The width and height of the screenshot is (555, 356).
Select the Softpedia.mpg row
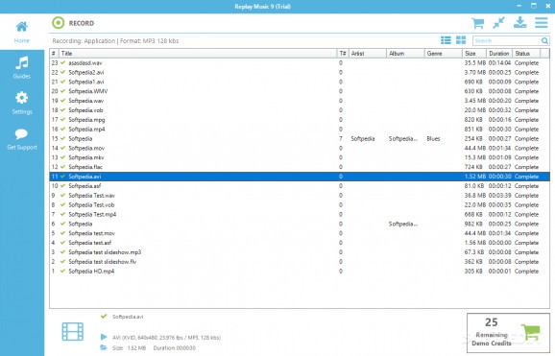(300, 120)
